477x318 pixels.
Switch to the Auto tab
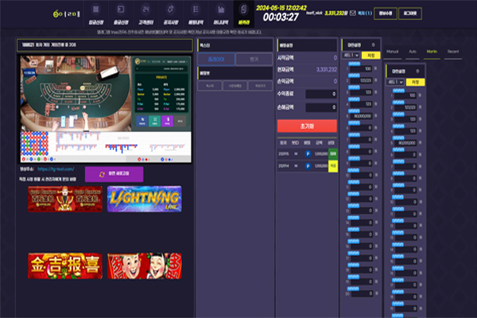pyautogui.click(x=412, y=51)
